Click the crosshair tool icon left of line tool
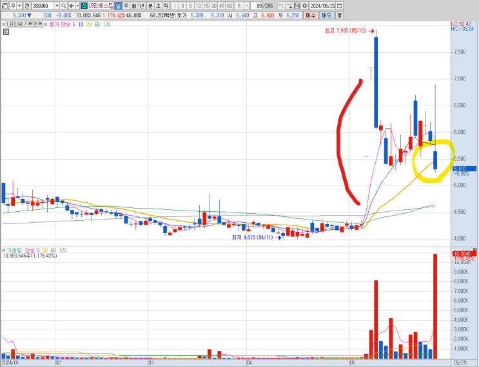The height and width of the screenshot is (367, 479). pyautogui.click(x=281, y=6)
